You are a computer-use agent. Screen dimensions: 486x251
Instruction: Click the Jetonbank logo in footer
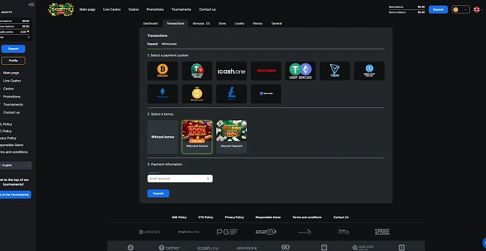coord(247,248)
